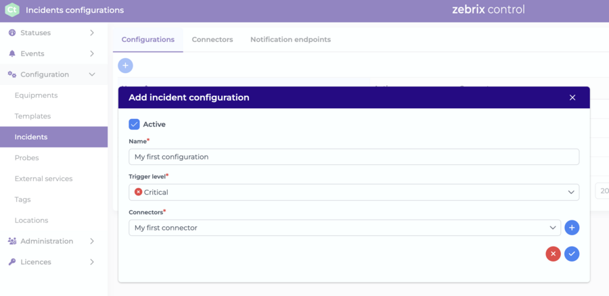Open the Trigger level dropdown
Viewport: 609px width, 296px height.
coord(354,192)
